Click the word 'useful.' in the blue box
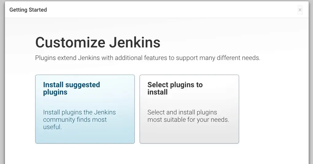This screenshot has height=164, width=313. (x=52, y=127)
